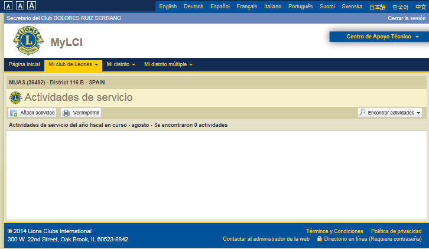Expand the Mi distrito múltiple menu
The height and width of the screenshot is (249, 429).
pos(168,64)
